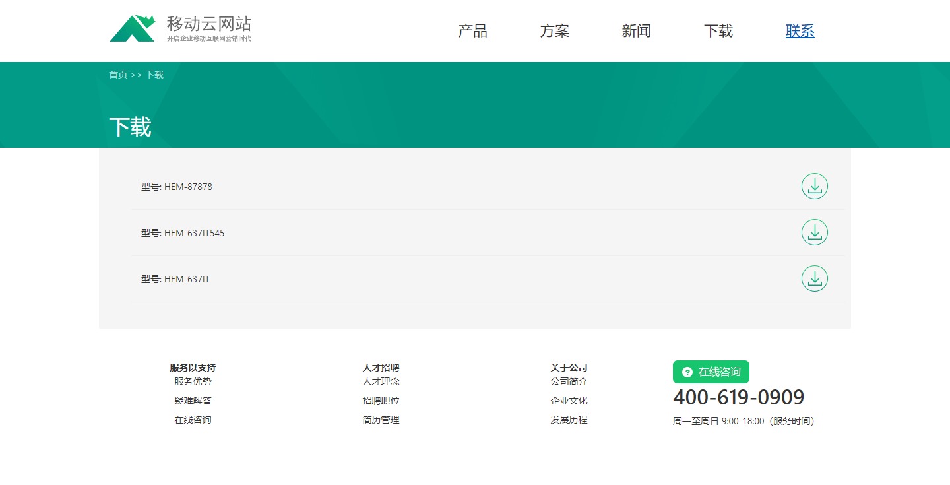The width and height of the screenshot is (950, 485).
Task: Click 首页 in the breadcrumb
Action: pos(118,75)
